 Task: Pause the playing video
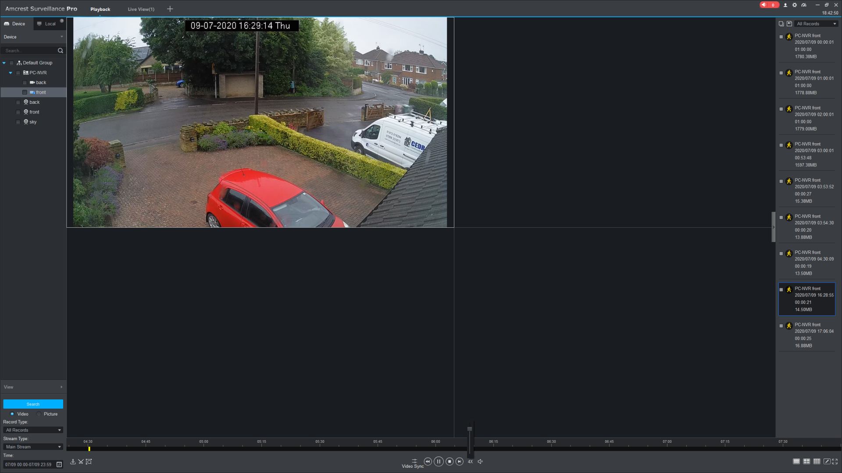tap(439, 462)
